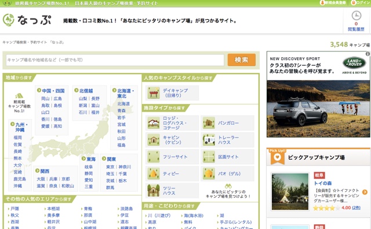Click the 区画サイト grid icon
The height and width of the screenshot is (229, 371).
[209, 157]
